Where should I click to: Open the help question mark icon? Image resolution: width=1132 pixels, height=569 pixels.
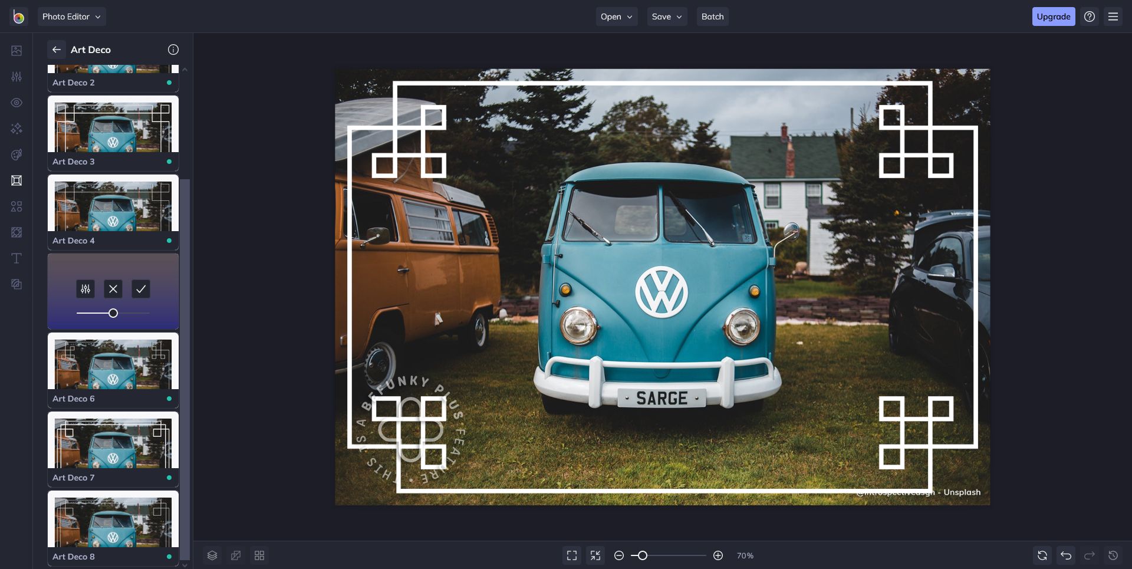1090,17
